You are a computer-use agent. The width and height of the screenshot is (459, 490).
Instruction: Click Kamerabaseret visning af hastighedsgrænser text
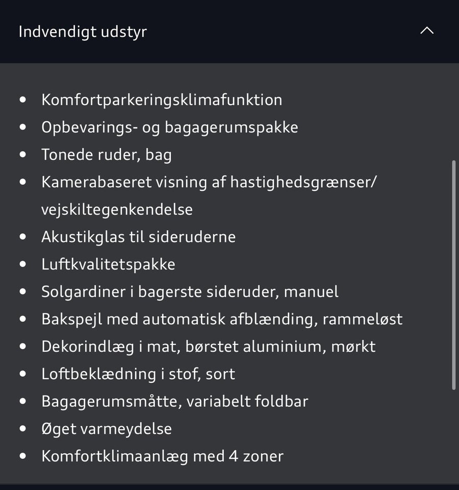[x=209, y=182]
